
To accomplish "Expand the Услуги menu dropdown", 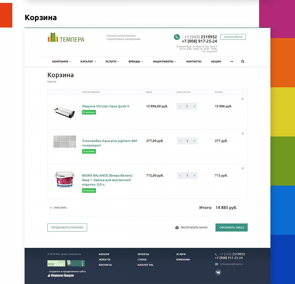I will pos(112,62).
